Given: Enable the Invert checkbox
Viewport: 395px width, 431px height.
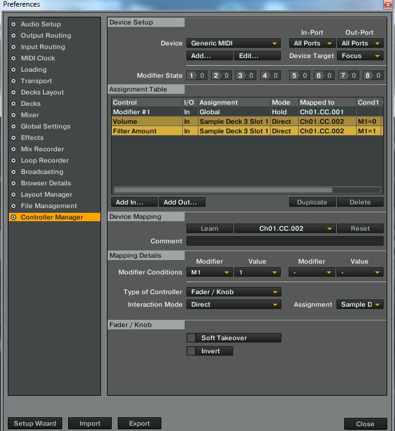Looking at the screenshot, I should pos(191,351).
